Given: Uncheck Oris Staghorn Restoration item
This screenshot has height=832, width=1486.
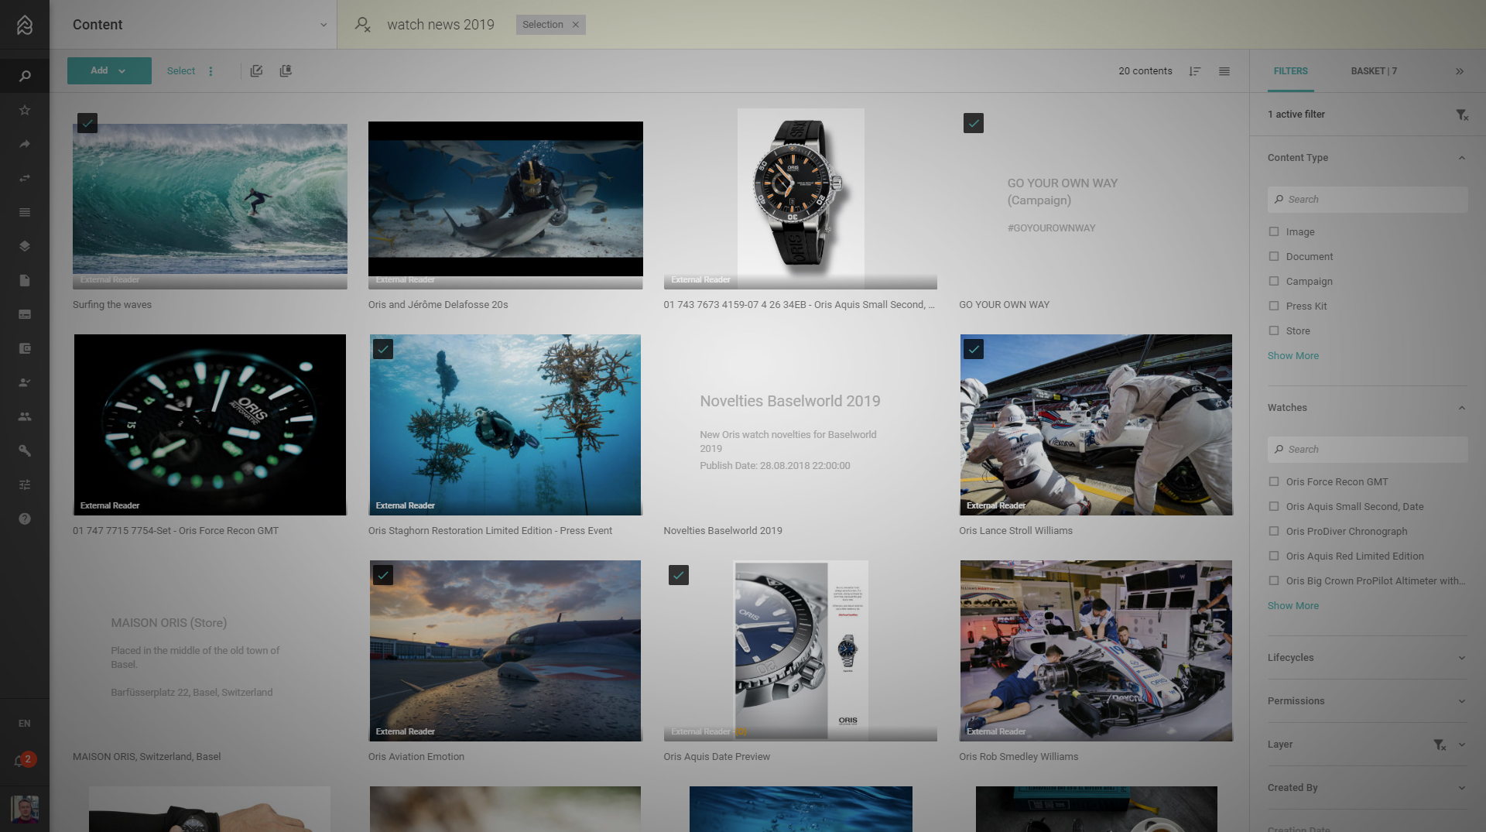Looking at the screenshot, I should pos(383,349).
